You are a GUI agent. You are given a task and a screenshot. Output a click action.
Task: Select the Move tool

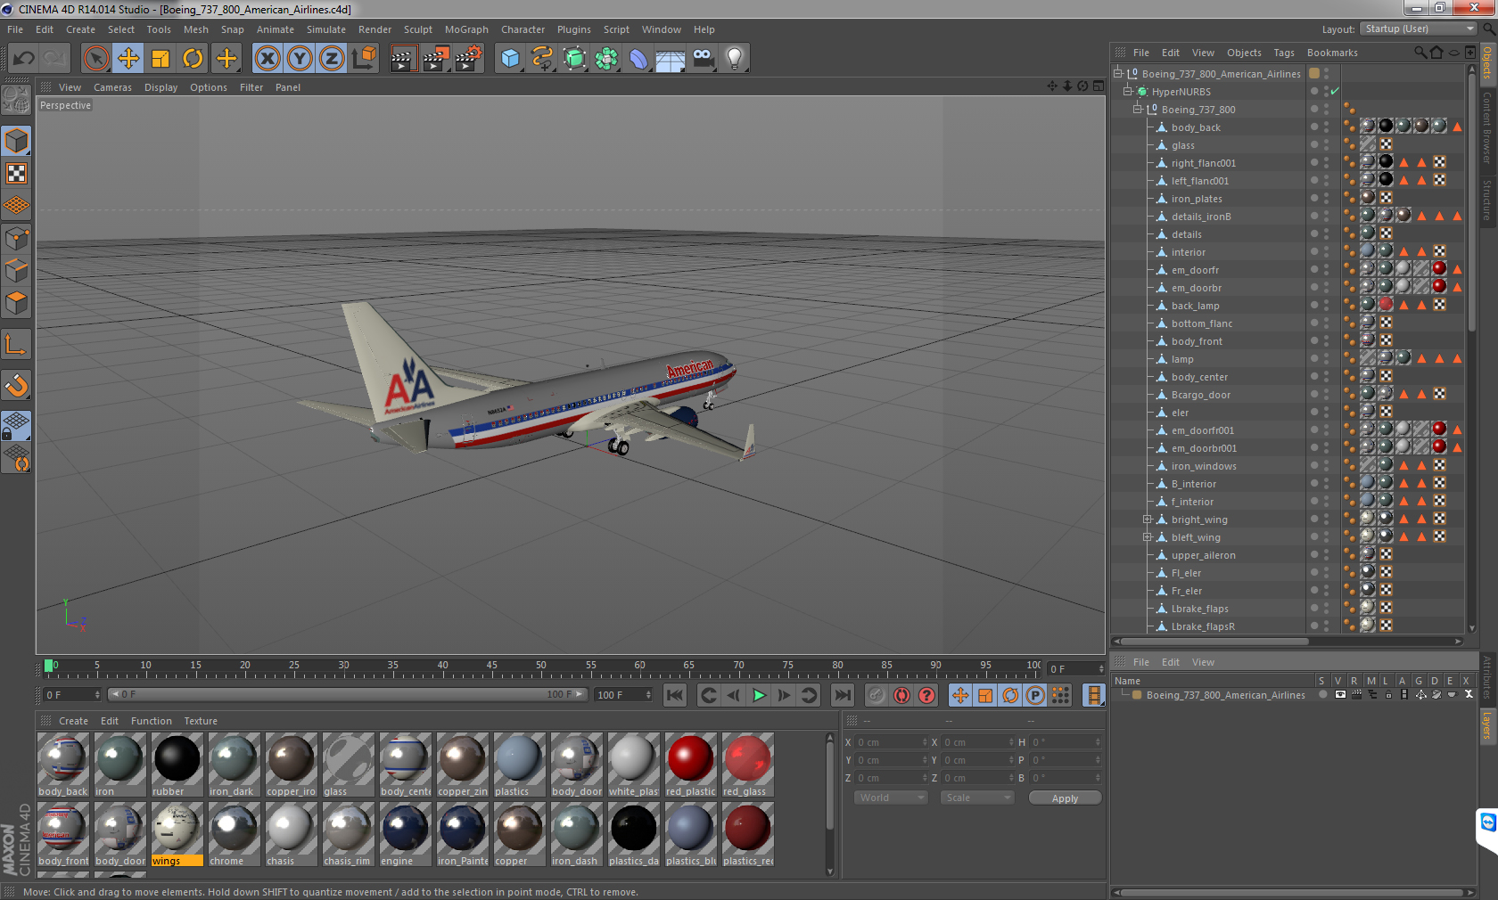(128, 59)
